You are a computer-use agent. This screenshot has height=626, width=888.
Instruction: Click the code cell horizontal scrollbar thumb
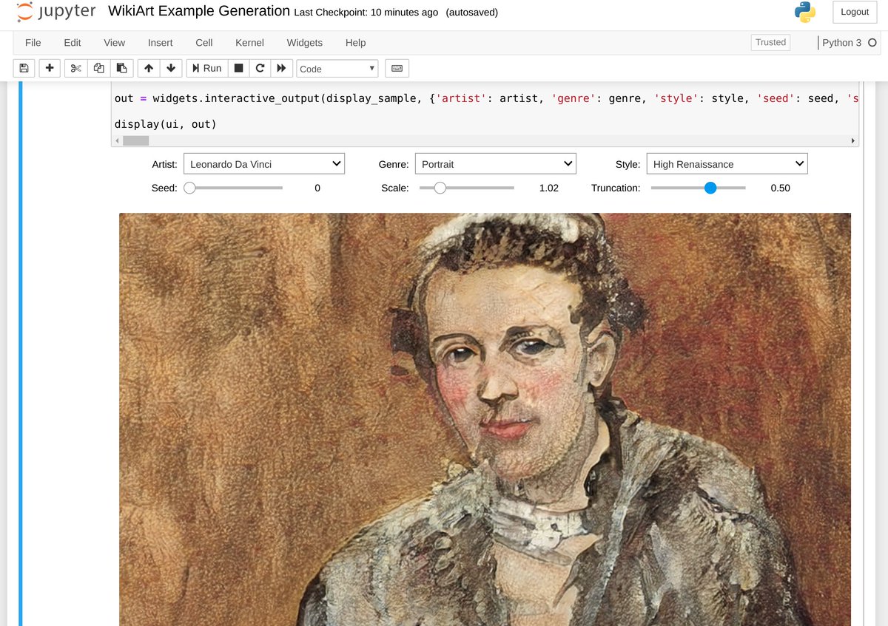(x=135, y=140)
